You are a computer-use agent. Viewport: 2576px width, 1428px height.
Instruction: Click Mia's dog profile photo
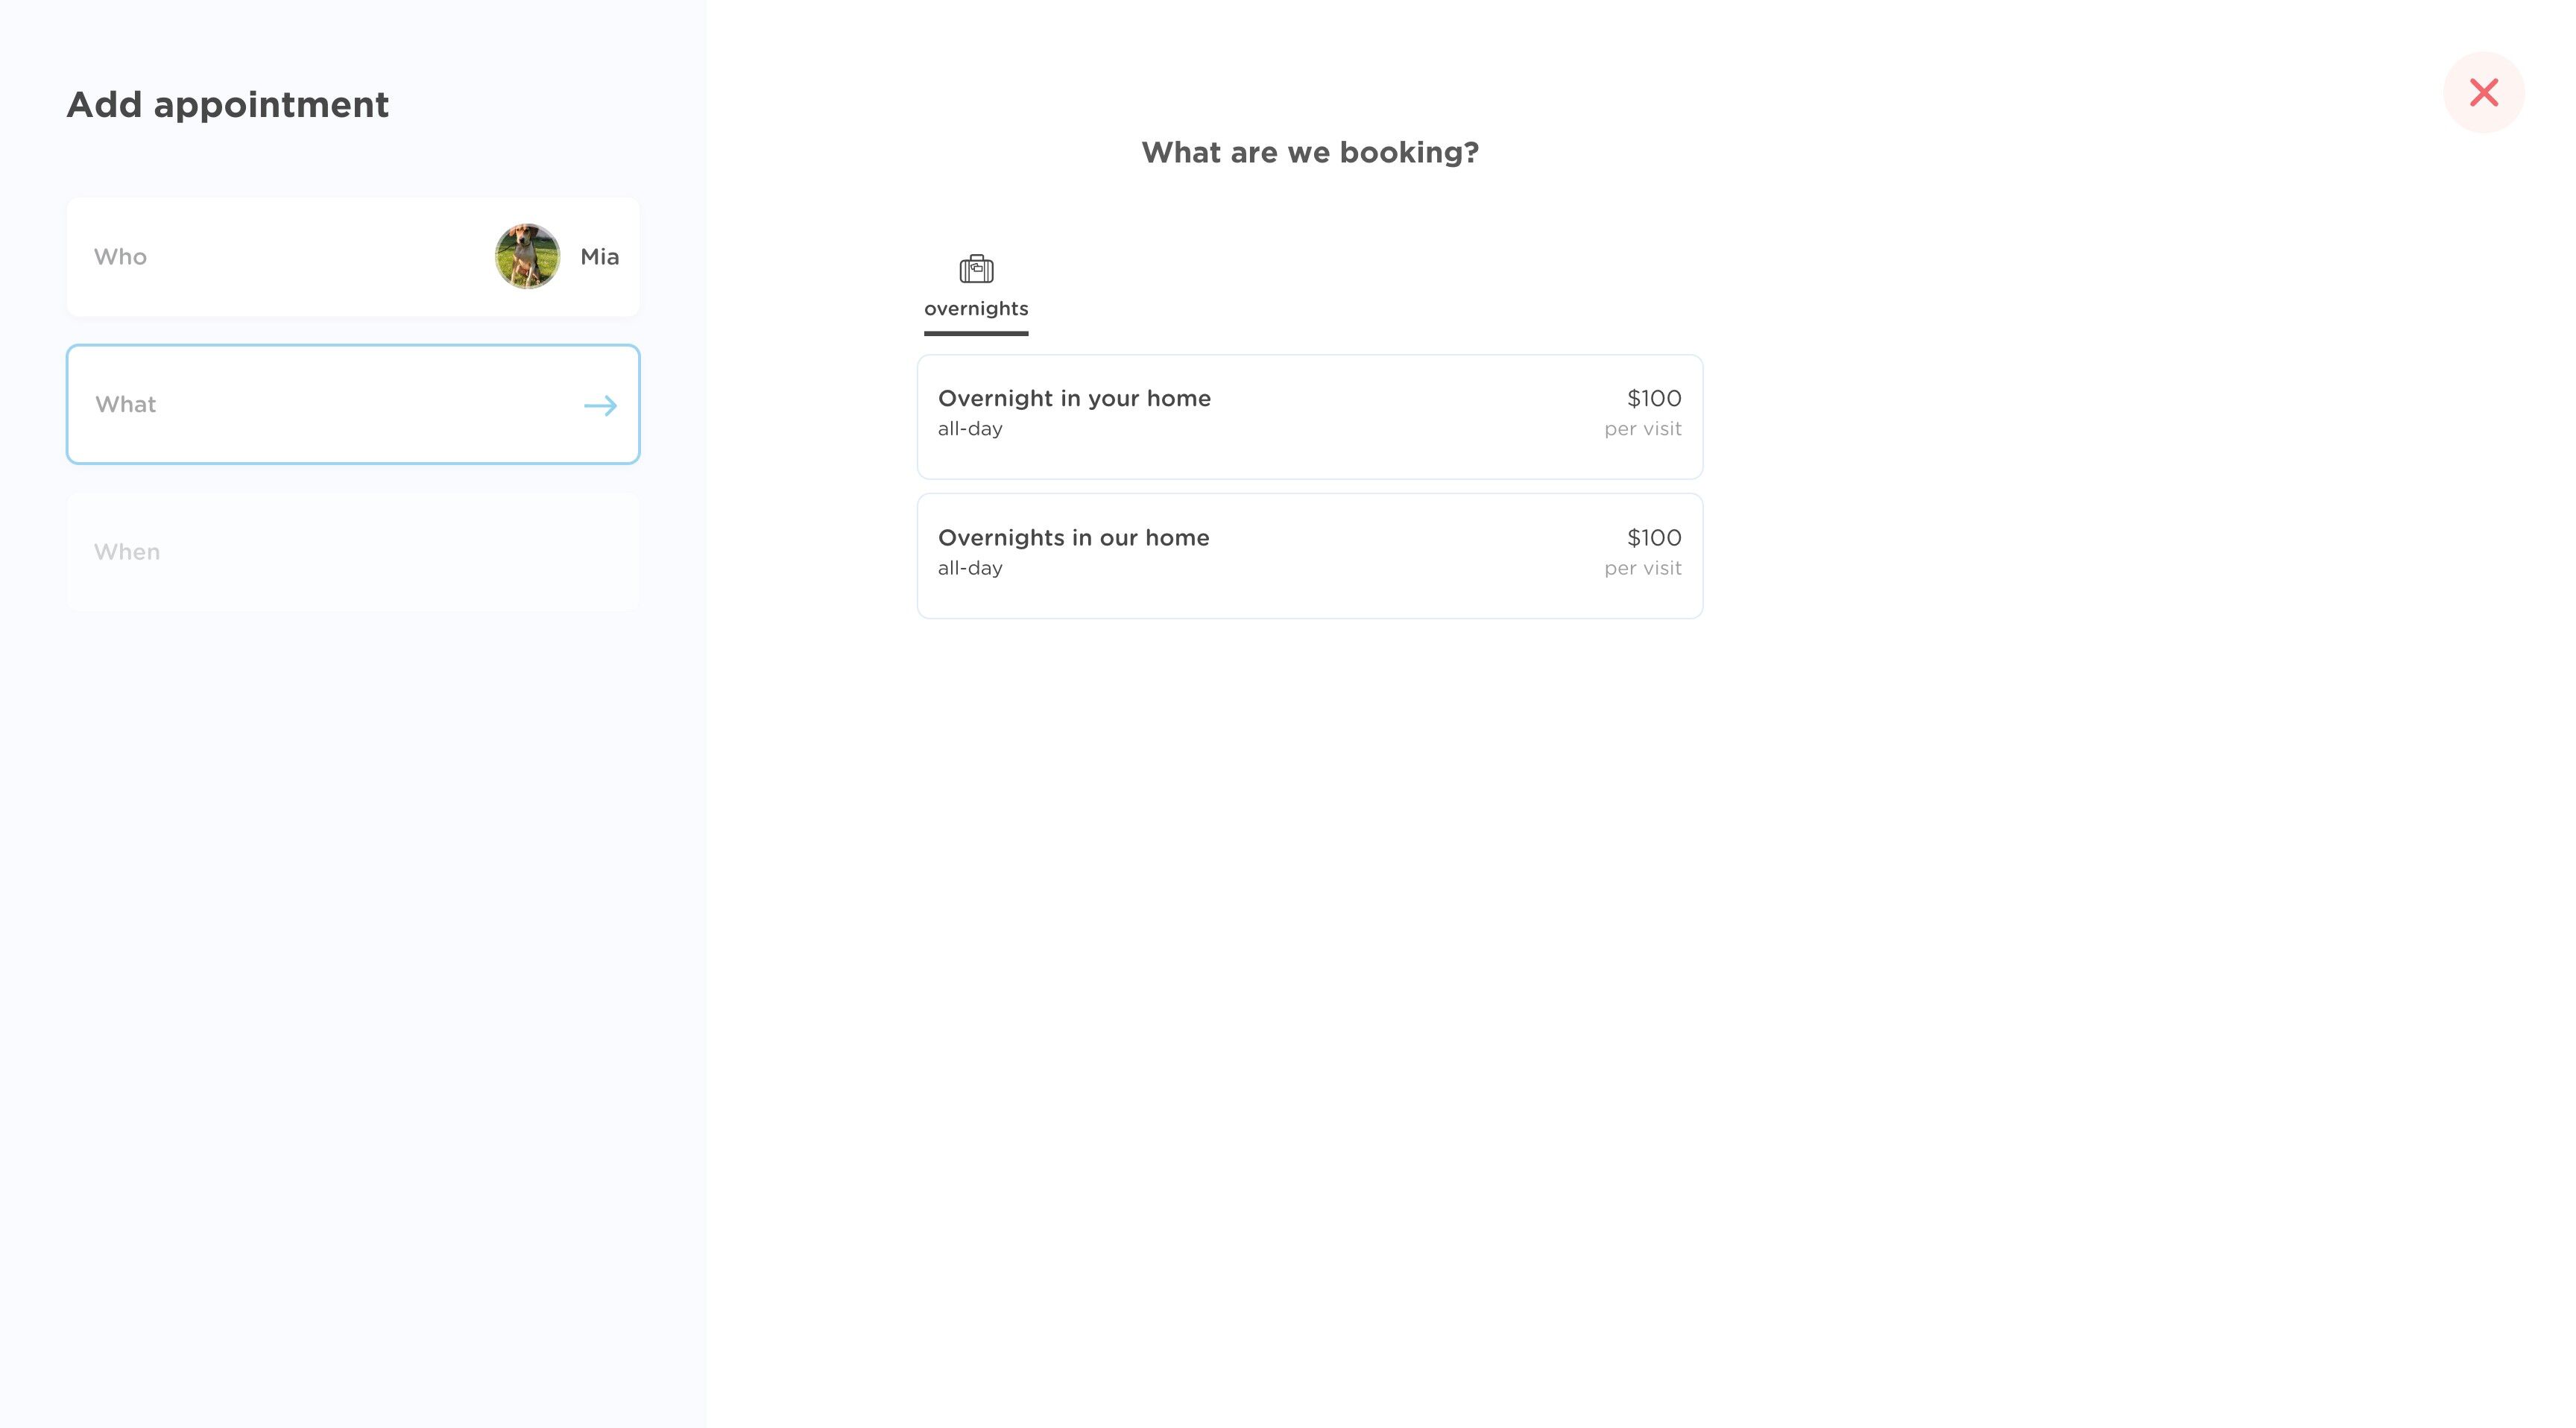528,256
